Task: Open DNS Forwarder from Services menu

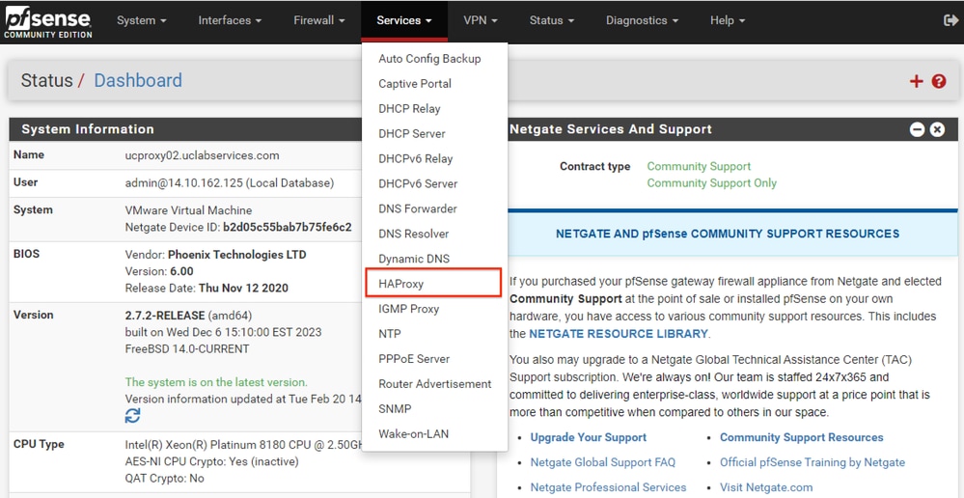Action: 434,209
